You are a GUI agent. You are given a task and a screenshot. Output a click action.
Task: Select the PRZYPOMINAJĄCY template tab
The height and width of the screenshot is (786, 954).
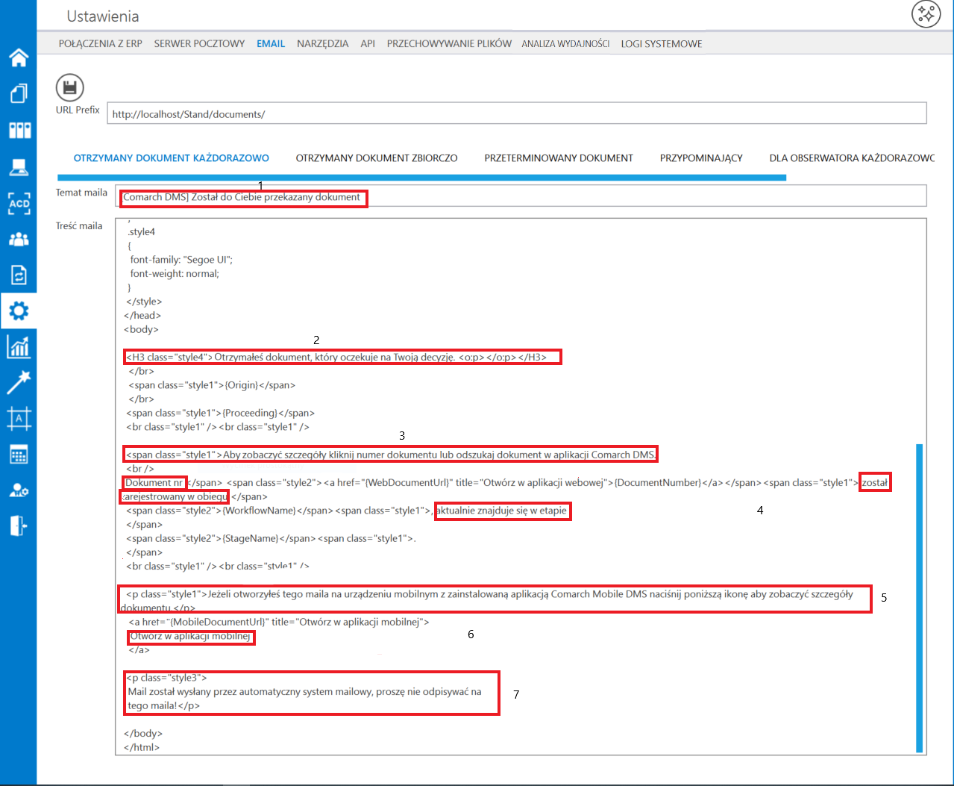click(701, 158)
